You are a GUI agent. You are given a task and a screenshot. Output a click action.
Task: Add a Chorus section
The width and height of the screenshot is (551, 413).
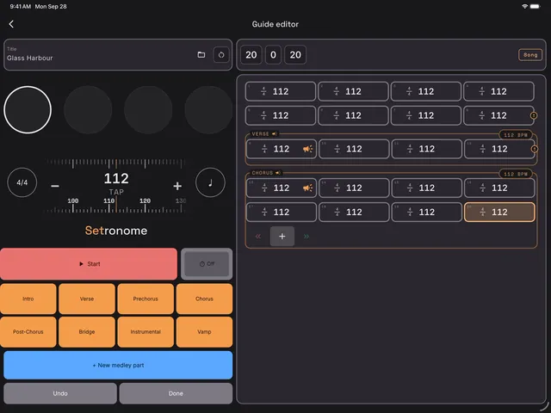pos(204,299)
